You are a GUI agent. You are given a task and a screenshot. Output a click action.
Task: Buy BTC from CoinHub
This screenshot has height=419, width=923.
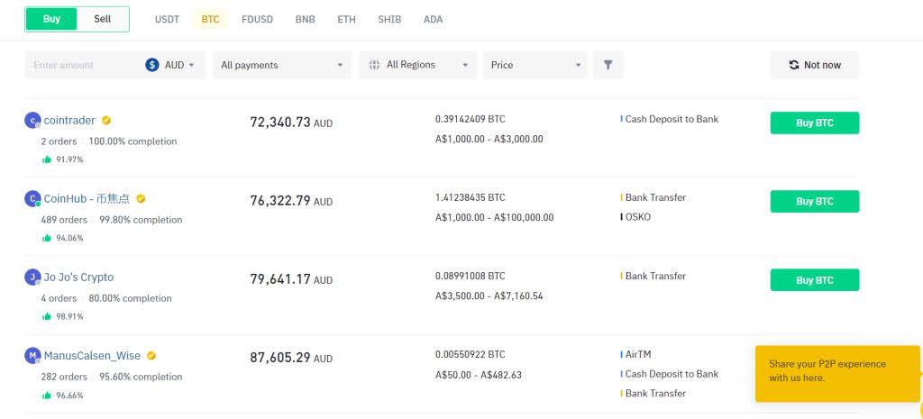815,201
